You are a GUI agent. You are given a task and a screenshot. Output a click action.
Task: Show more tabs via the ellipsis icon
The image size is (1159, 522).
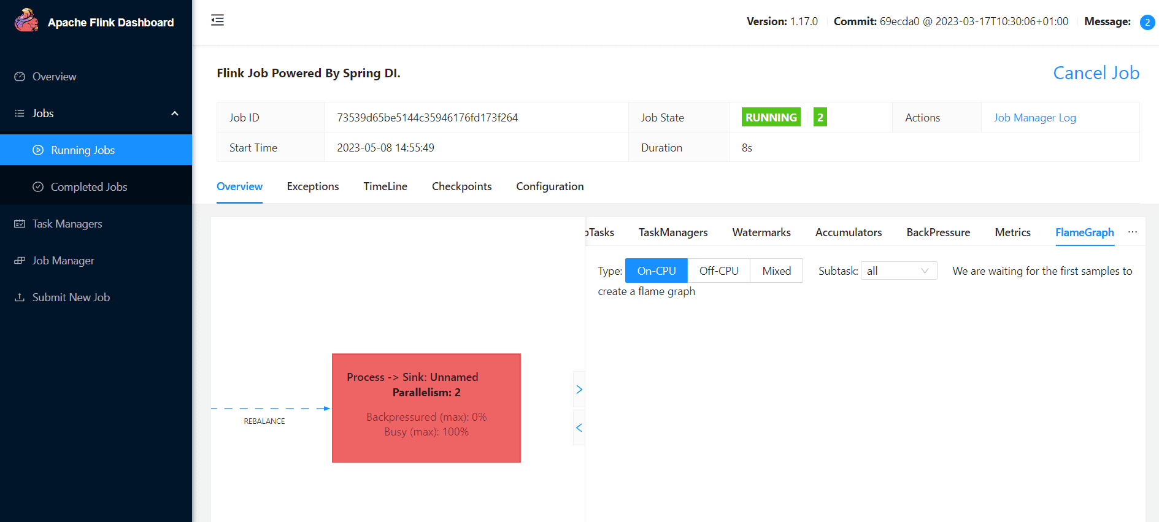point(1133,232)
